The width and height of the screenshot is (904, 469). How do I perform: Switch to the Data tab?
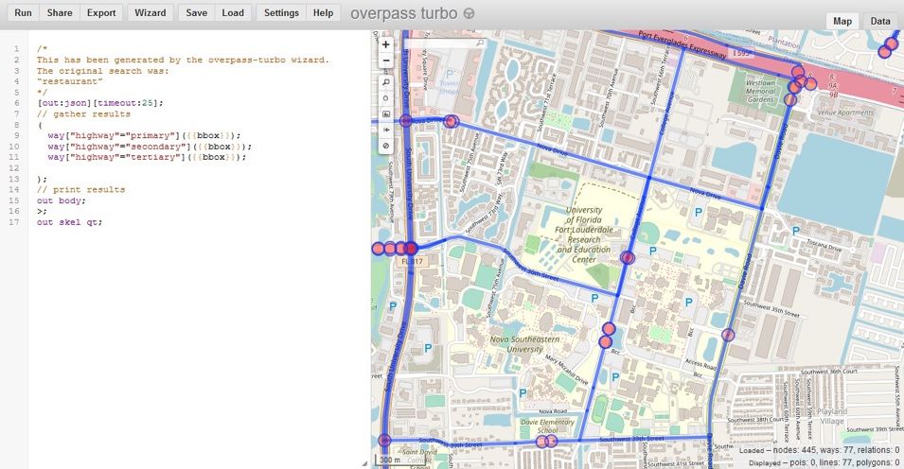pyautogui.click(x=880, y=21)
